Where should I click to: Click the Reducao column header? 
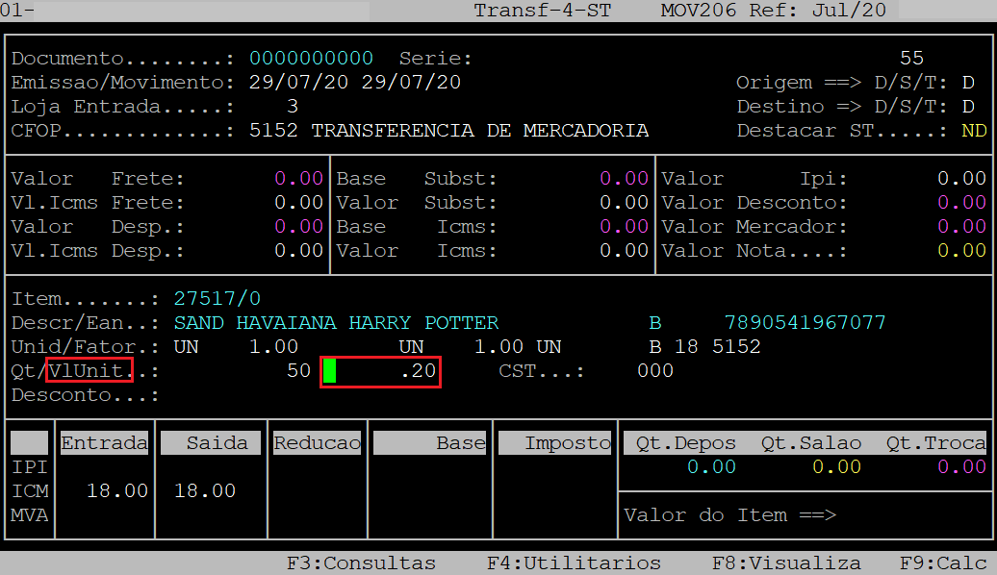click(317, 443)
